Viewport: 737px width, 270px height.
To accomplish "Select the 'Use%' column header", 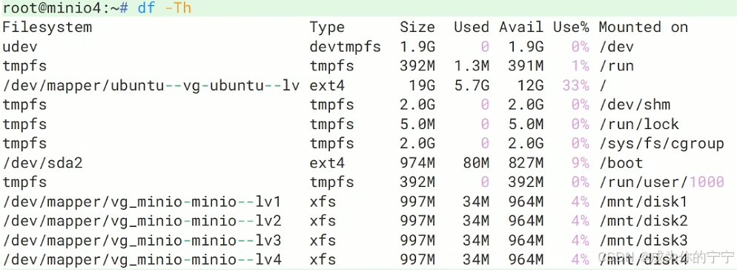I will [x=571, y=27].
